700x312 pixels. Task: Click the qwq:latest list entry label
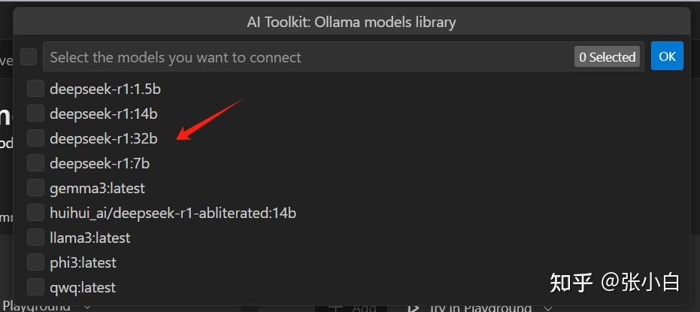click(83, 287)
